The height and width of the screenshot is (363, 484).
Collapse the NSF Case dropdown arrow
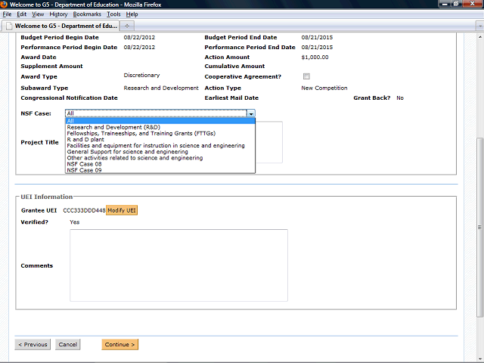(x=251, y=113)
